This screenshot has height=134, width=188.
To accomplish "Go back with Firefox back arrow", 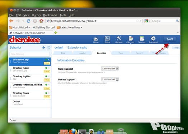I will click(x=11, y=21).
